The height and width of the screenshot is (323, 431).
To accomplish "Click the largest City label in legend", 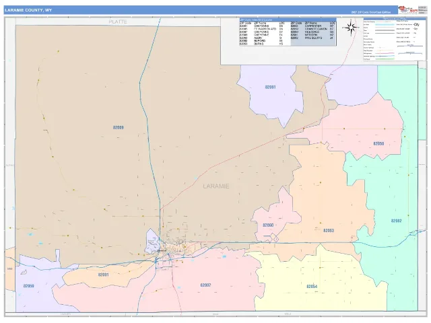I will (x=416, y=24).
